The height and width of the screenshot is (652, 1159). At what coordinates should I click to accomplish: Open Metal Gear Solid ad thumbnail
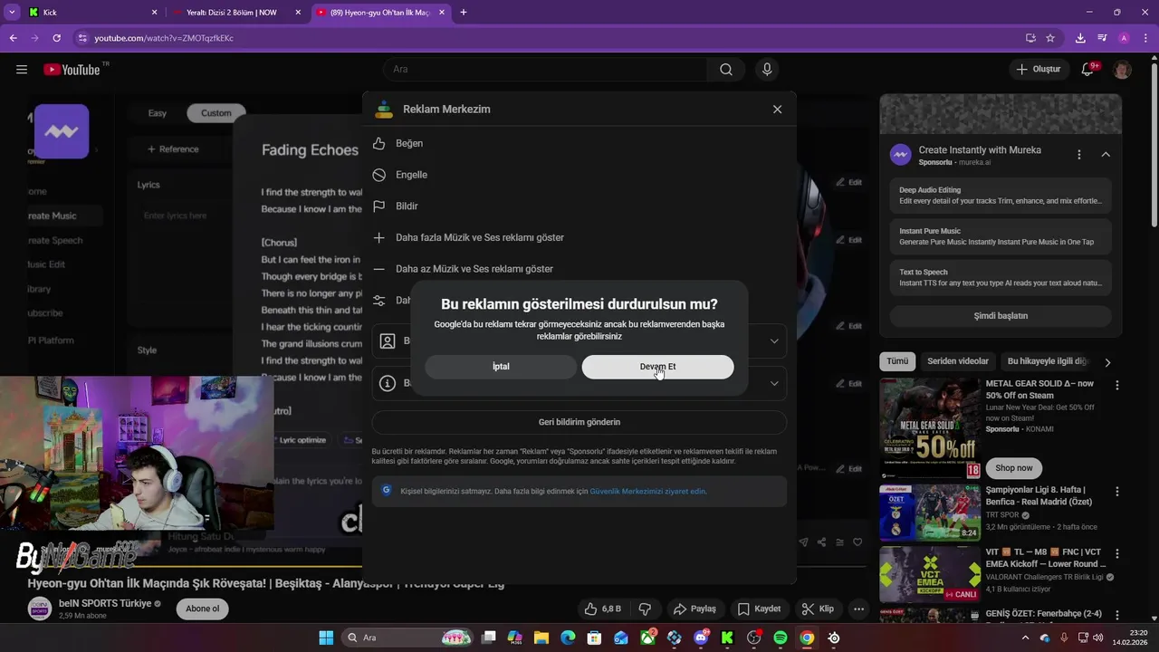[x=930, y=427]
